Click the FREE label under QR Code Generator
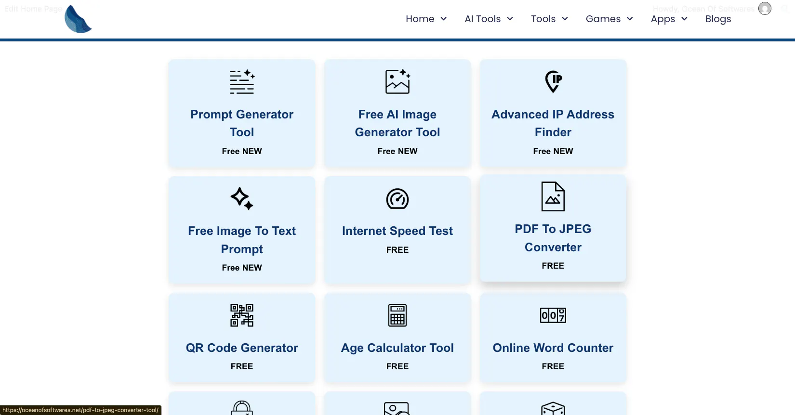Viewport: 795px width, 415px height. (x=242, y=366)
